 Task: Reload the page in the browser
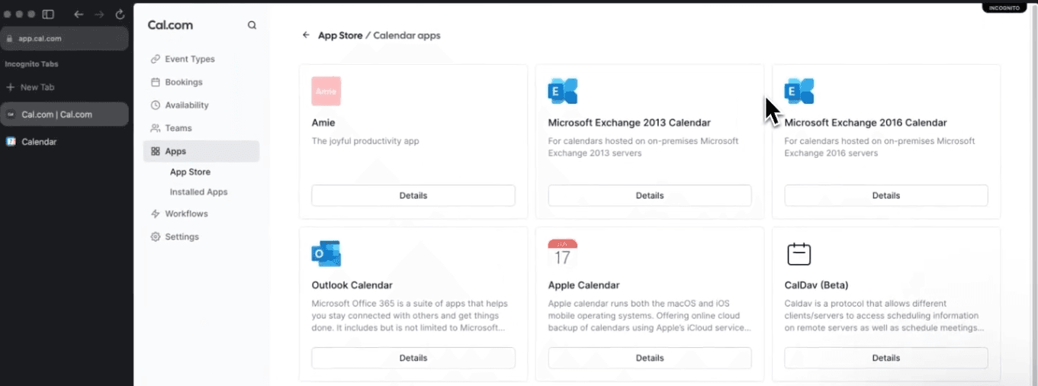pos(120,14)
